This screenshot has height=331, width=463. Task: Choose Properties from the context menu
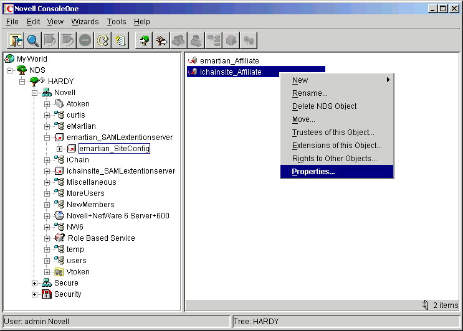(313, 172)
